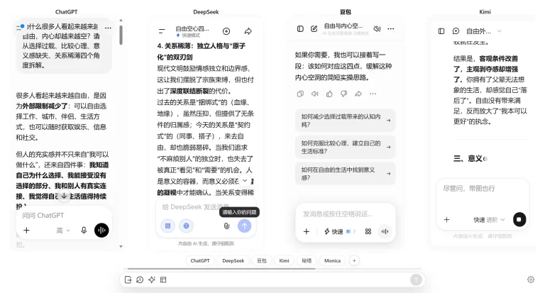Screen dimensions: 545x293
Task: Open ChatGPT model dropdown labeled 高
Action: pyautogui.click(x=63, y=231)
